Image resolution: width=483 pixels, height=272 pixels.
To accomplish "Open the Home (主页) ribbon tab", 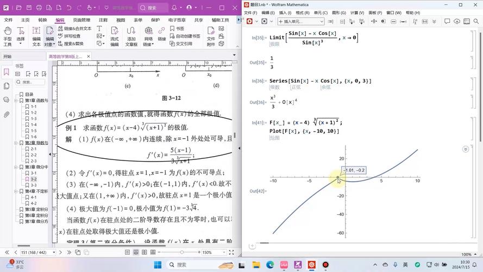I will coord(25,20).
